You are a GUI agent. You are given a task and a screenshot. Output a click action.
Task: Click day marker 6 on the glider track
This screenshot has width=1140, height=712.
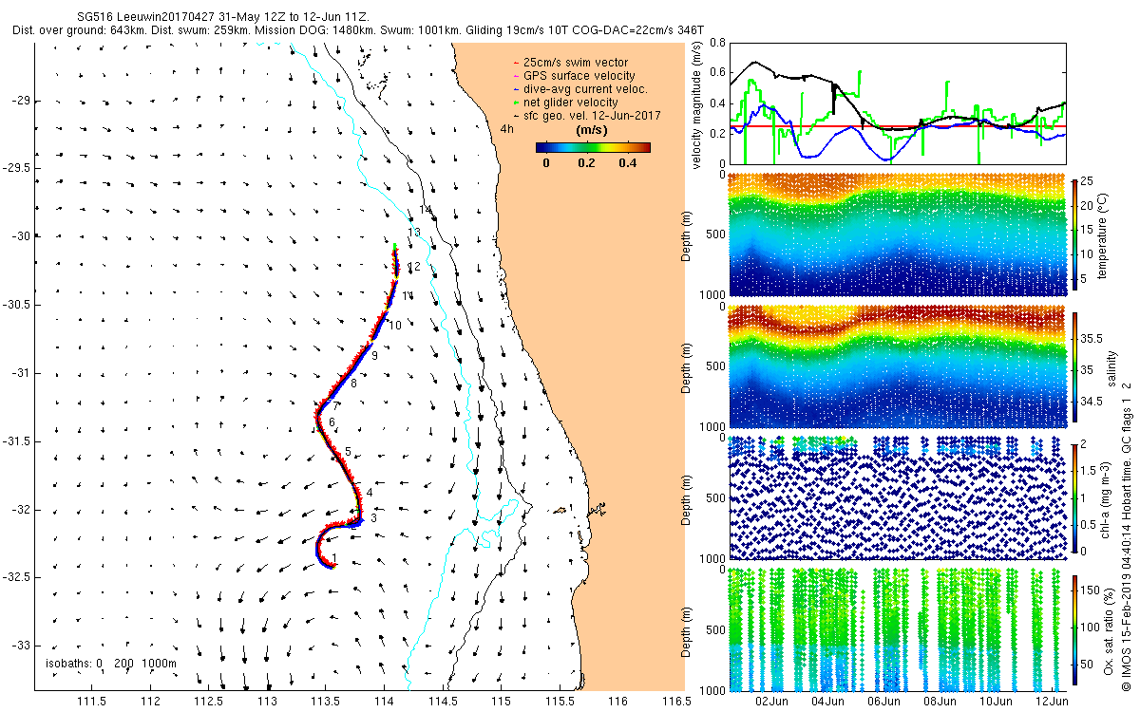pos(332,422)
